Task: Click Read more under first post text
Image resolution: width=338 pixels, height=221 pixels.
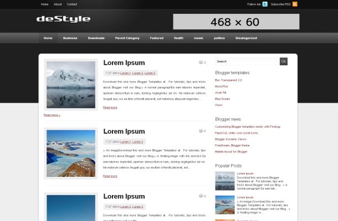Action: click(x=110, y=108)
